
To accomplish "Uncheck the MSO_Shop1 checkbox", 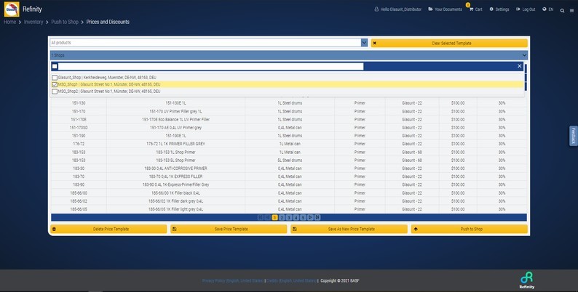I will click(x=55, y=84).
